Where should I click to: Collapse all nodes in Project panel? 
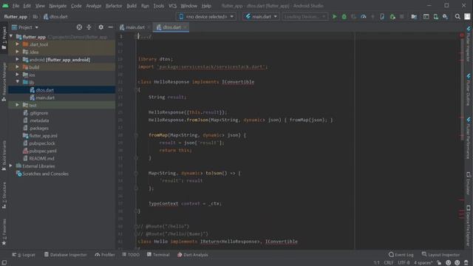click(x=89, y=27)
